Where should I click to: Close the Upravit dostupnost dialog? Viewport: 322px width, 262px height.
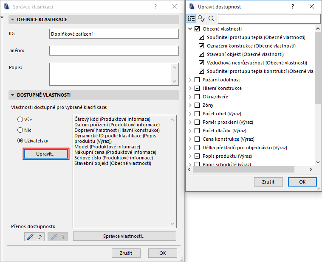point(312,6)
